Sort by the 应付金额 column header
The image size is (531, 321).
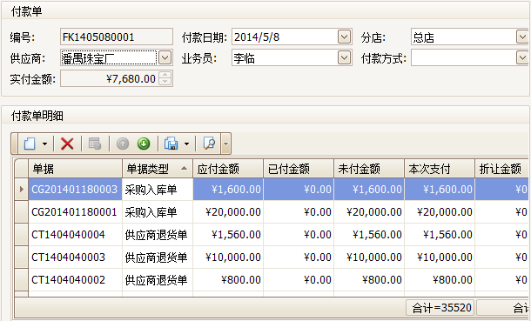coord(228,169)
